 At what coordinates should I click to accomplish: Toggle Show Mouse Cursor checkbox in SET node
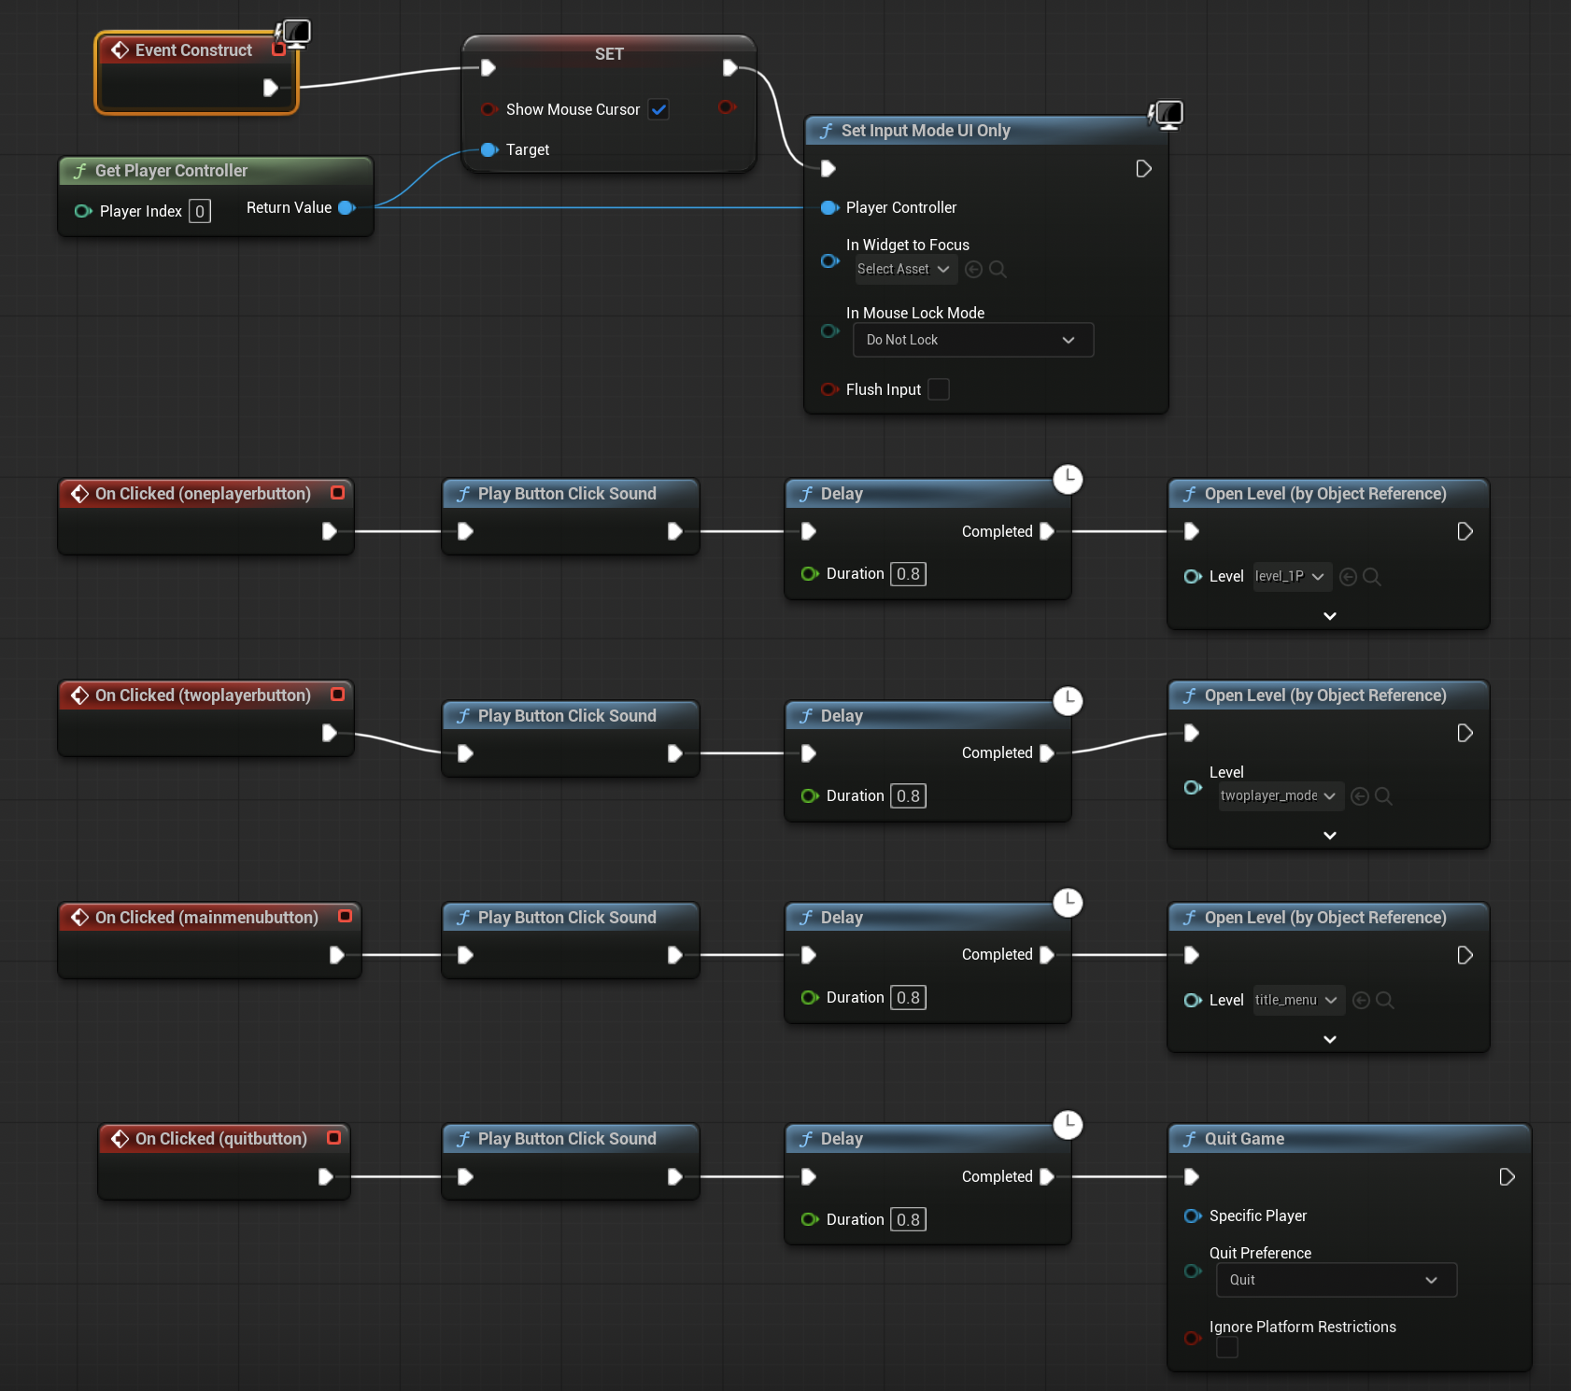[x=658, y=109]
